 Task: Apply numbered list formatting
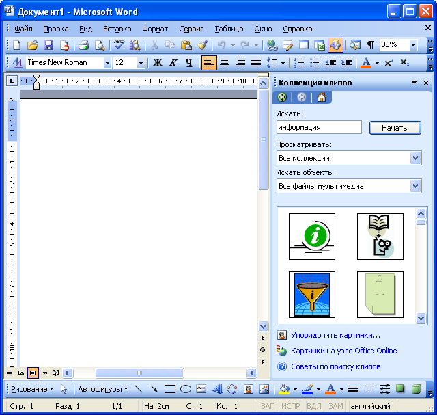tap(299, 62)
